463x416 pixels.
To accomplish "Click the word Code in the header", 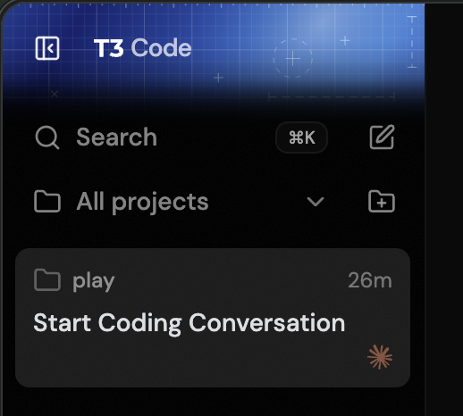I will pos(161,48).
